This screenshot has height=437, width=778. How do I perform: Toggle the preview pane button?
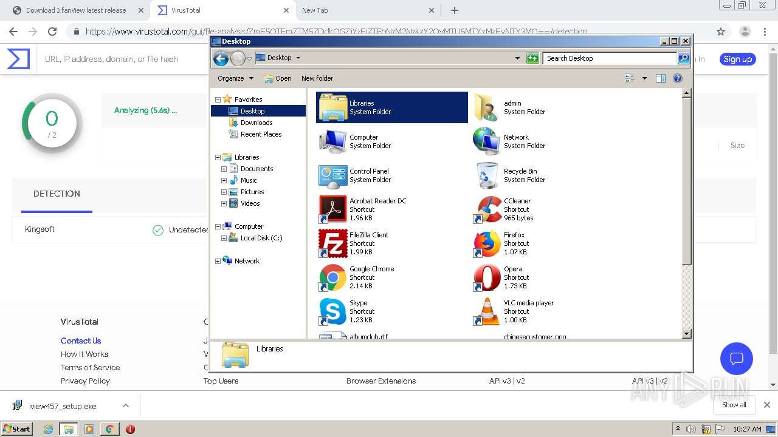[661, 78]
